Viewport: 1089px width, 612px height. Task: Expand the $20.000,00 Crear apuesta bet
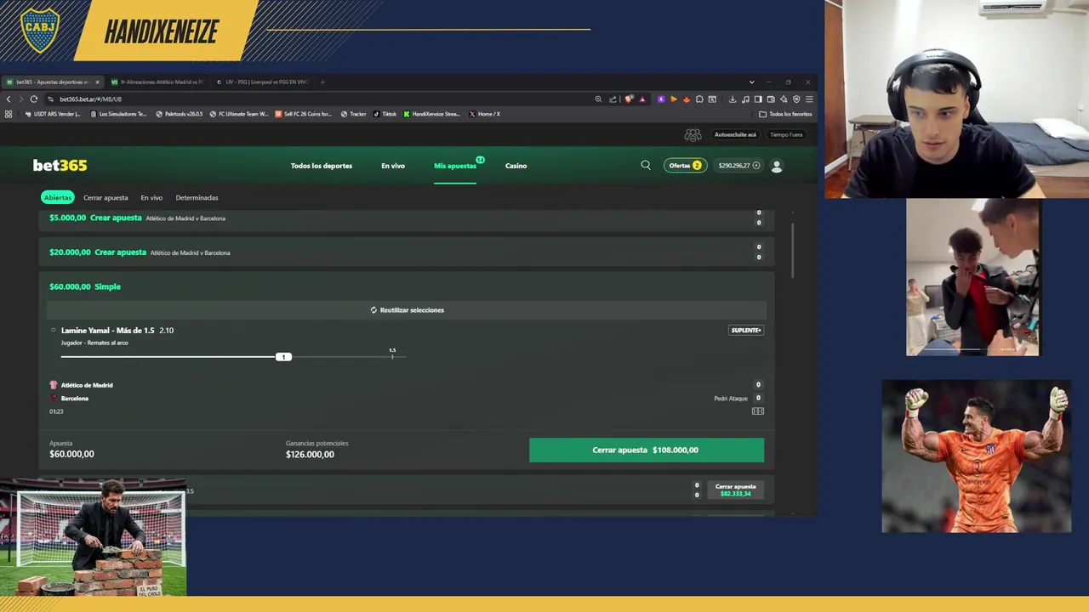click(x=407, y=252)
